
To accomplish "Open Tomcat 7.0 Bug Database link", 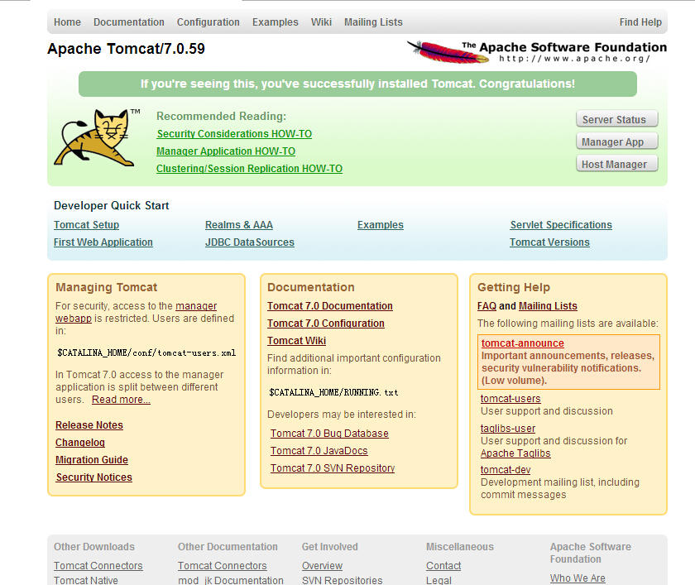I will pos(329,433).
